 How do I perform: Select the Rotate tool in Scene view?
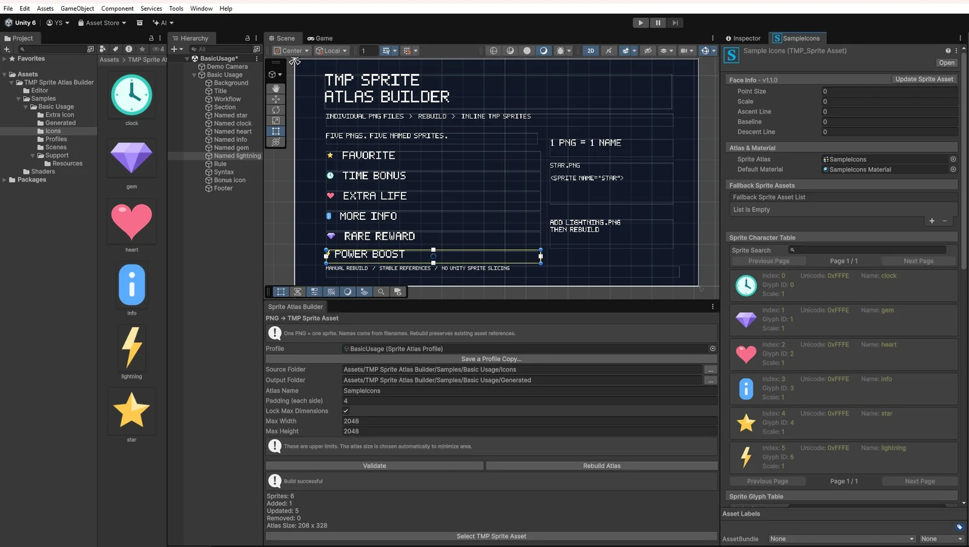[276, 110]
